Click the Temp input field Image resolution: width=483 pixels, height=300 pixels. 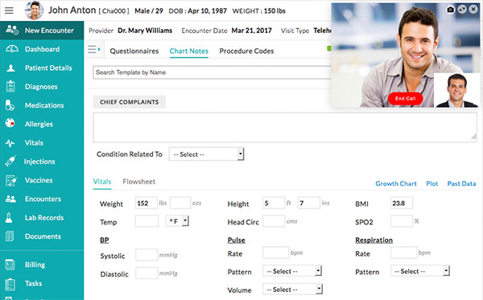pyautogui.click(x=147, y=221)
